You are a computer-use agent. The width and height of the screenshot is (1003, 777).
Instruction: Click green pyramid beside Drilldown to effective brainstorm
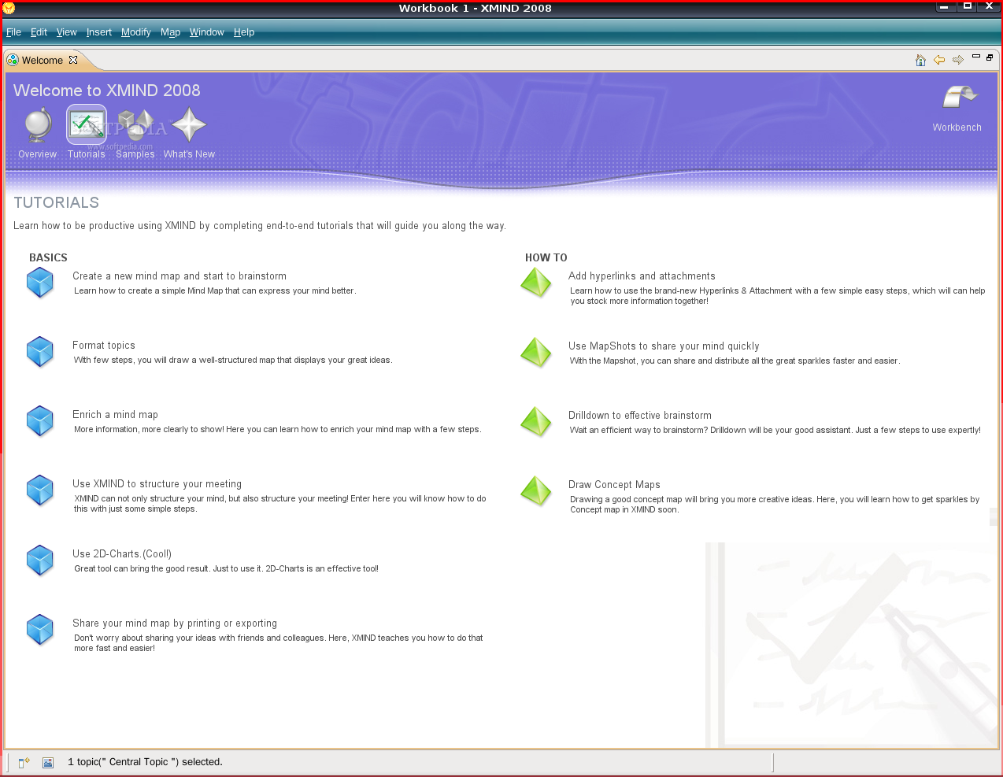536,422
